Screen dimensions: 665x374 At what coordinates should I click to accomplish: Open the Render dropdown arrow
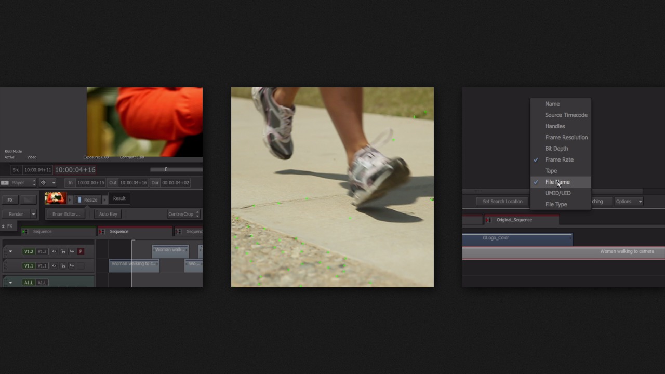point(34,214)
